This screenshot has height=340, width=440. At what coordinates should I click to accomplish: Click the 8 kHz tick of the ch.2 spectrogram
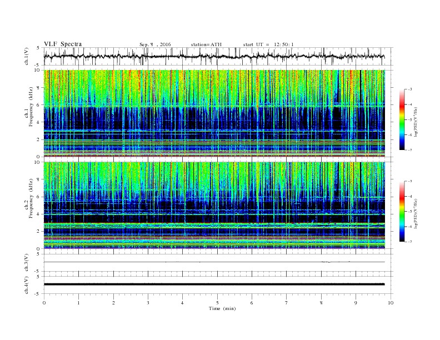pos(39,179)
